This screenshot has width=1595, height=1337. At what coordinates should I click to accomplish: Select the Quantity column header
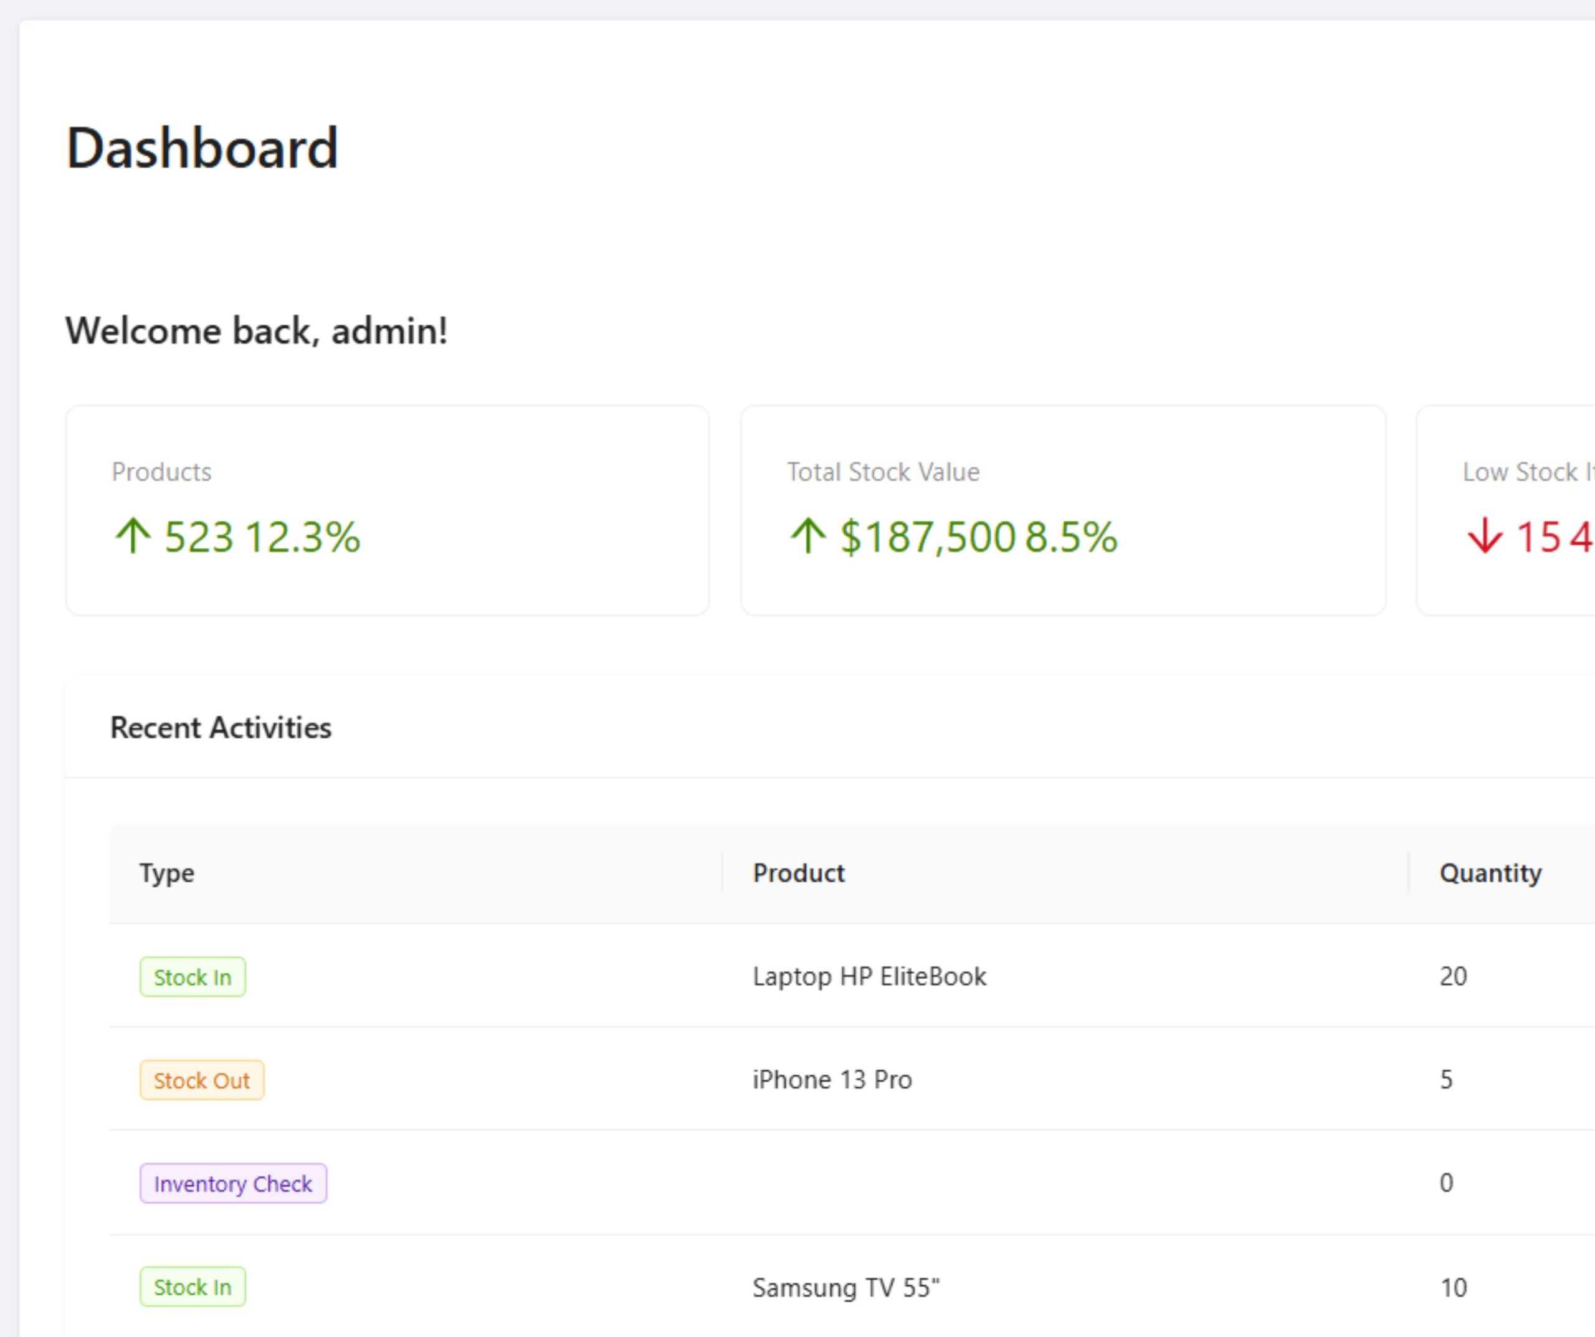(1491, 873)
